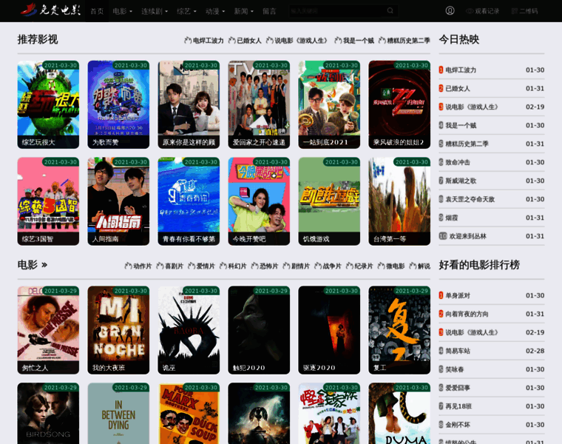This screenshot has width=562, height=444.
Task: Click the search magnifier icon
Action: (390, 11)
